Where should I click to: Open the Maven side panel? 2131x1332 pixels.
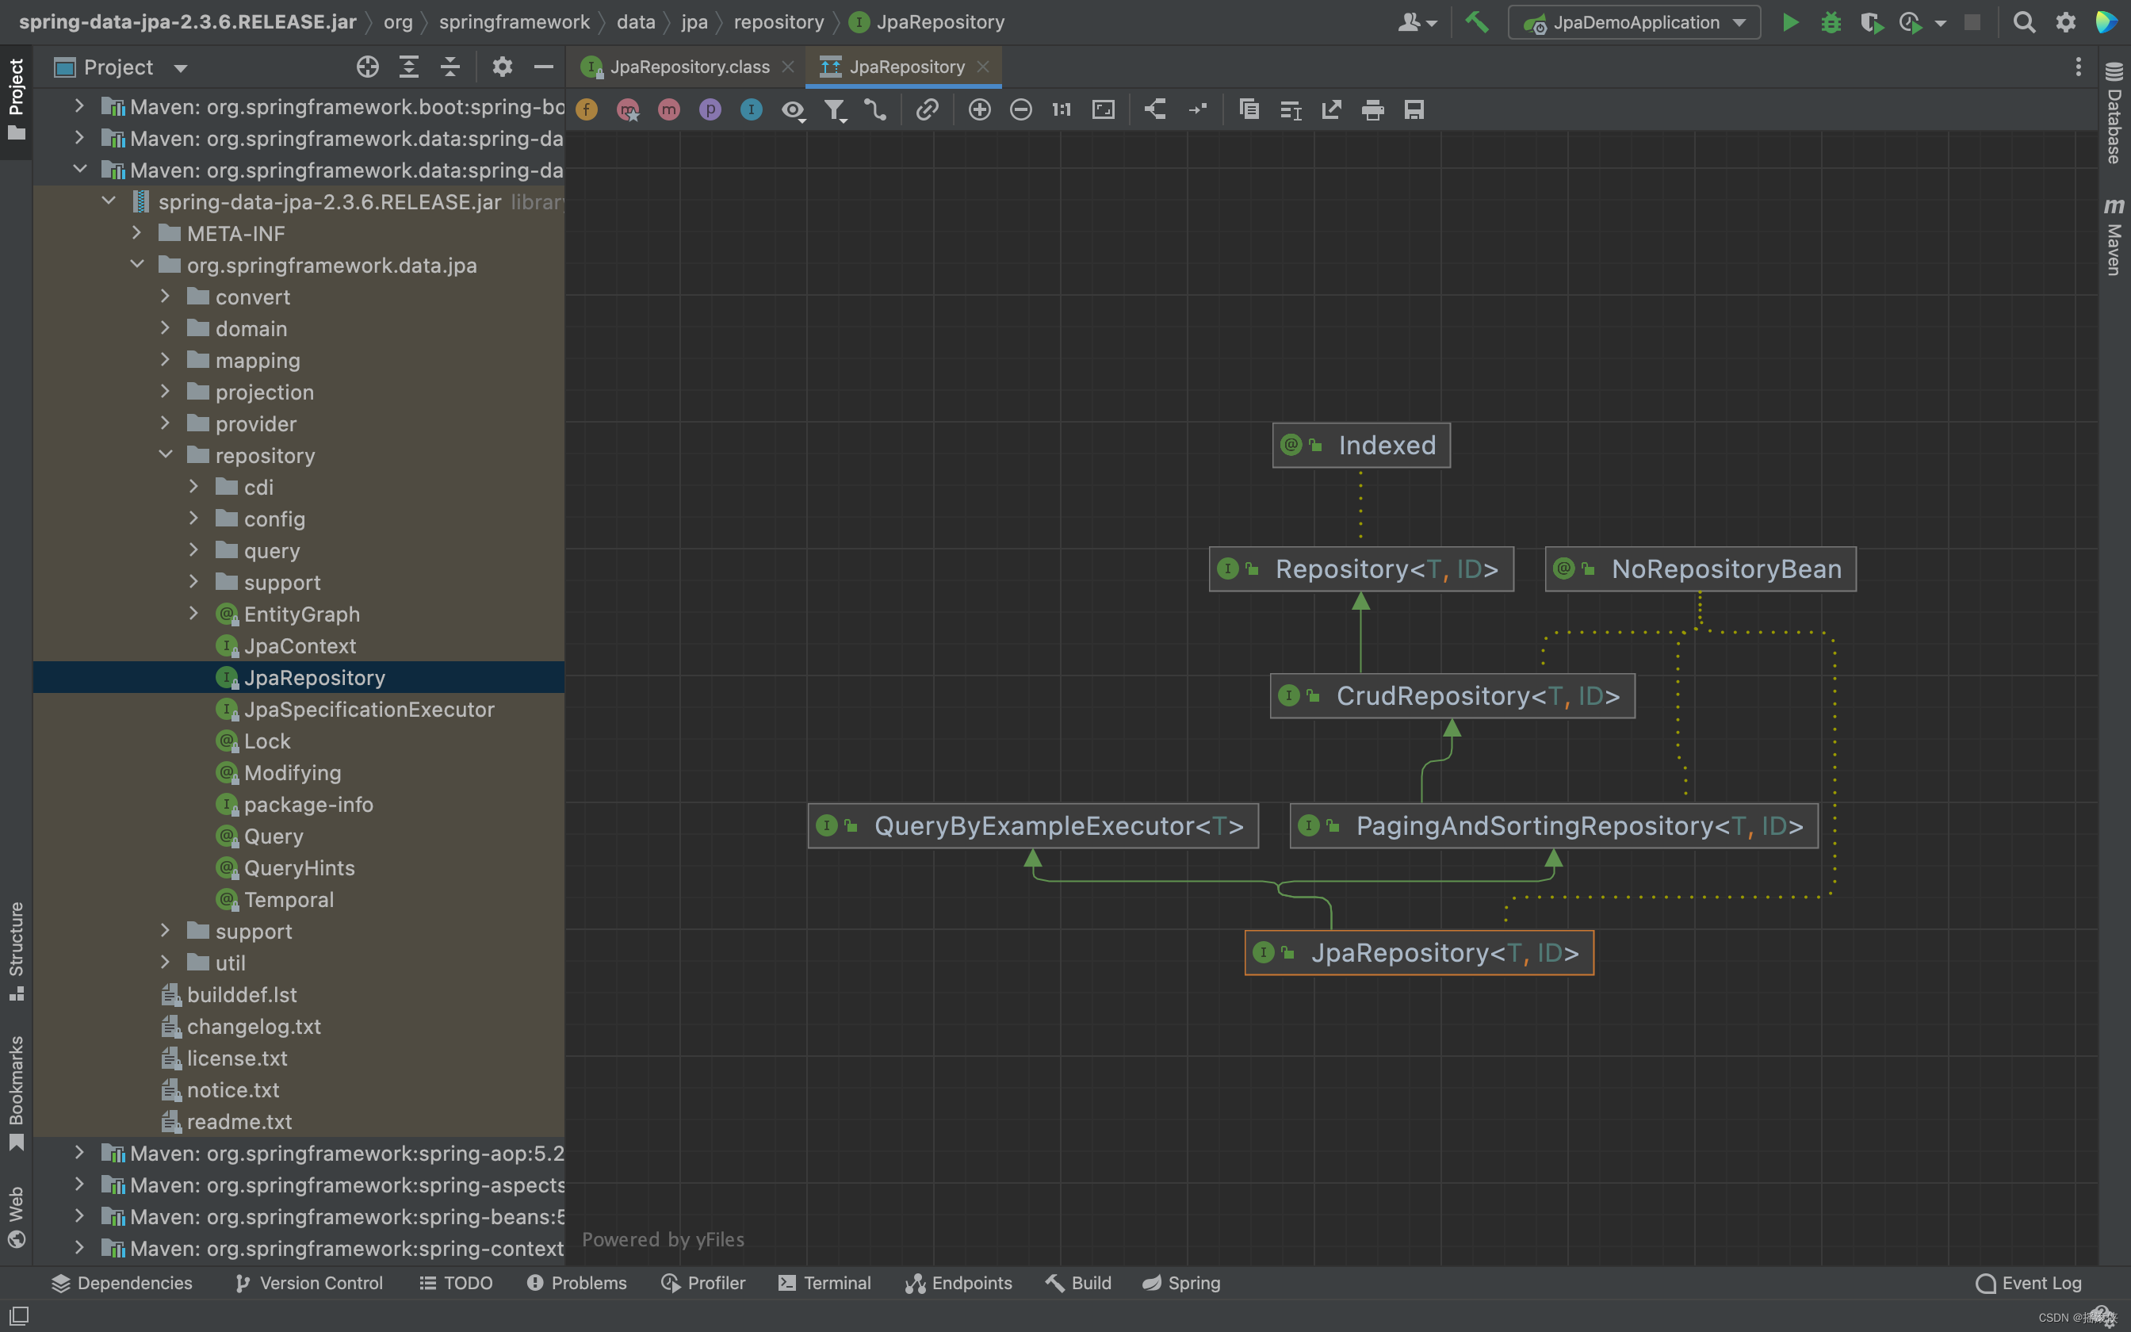click(2114, 236)
